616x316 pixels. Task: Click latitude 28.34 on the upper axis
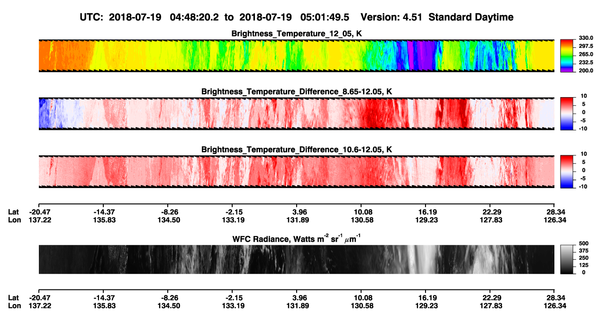click(x=554, y=212)
